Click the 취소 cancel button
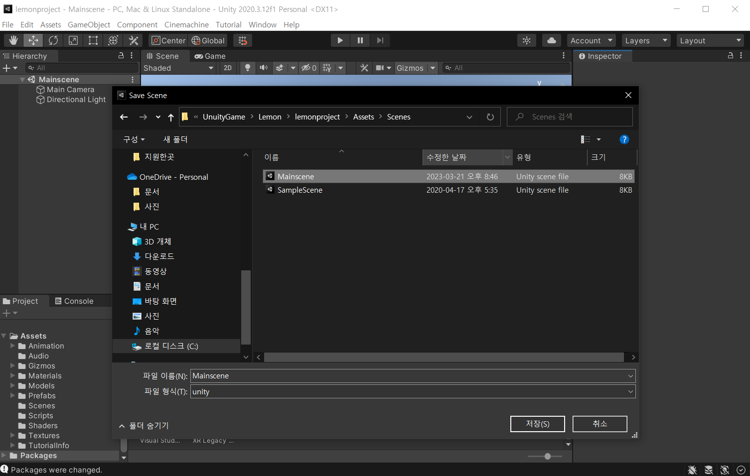 point(600,424)
